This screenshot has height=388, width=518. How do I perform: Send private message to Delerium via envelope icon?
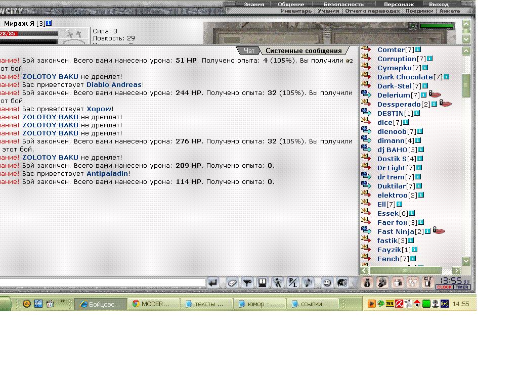(366, 94)
